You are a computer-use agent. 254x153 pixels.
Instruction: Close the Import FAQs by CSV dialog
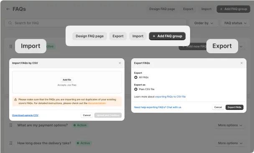(120, 63)
